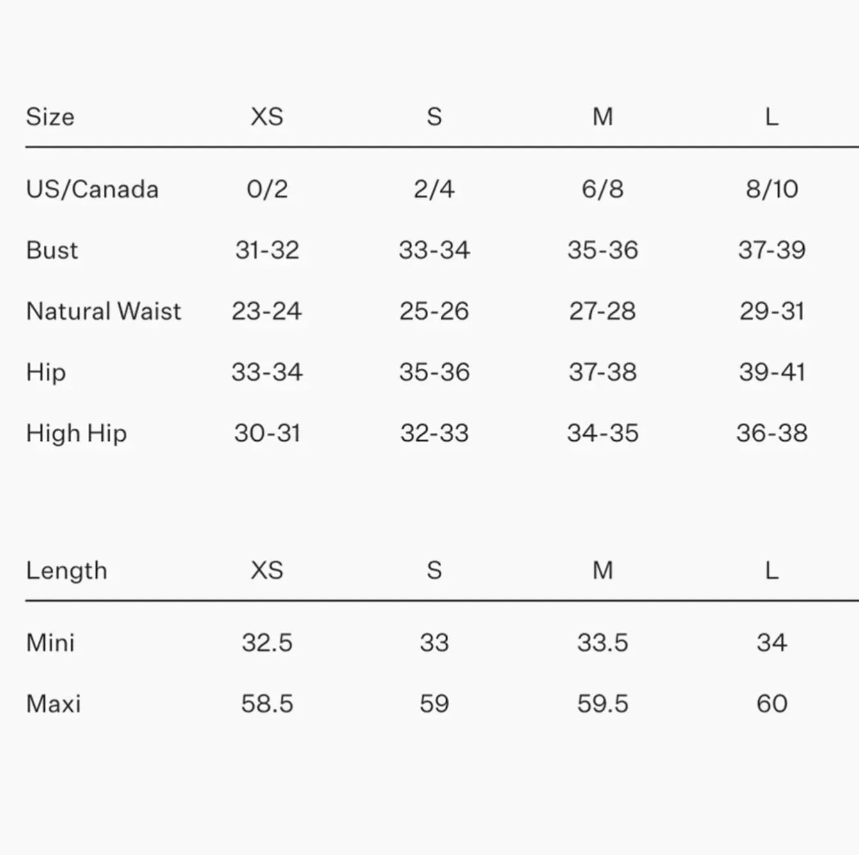Select the 36-38 high hip value
This screenshot has width=859, height=855.
click(x=771, y=433)
